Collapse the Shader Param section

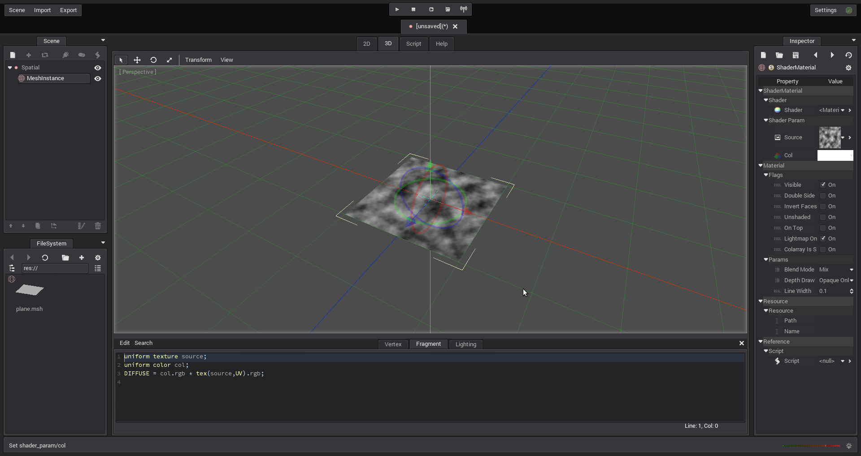[x=766, y=120]
